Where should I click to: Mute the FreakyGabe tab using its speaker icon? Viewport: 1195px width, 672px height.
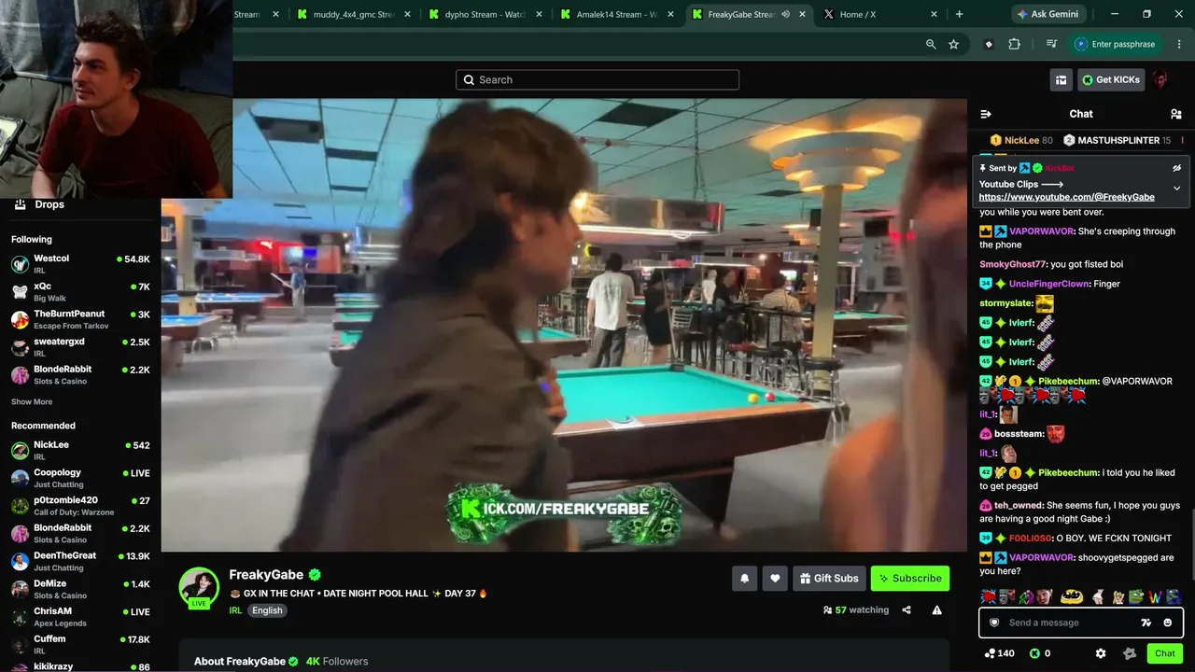pos(785,14)
